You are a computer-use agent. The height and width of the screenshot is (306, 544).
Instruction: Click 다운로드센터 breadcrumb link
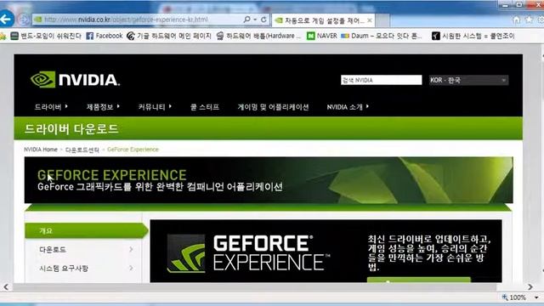pos(82,150)
